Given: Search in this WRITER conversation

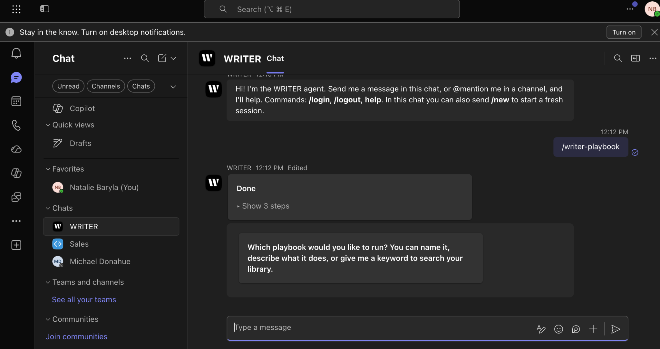Looking at the screenshot, I should (618, 58).
